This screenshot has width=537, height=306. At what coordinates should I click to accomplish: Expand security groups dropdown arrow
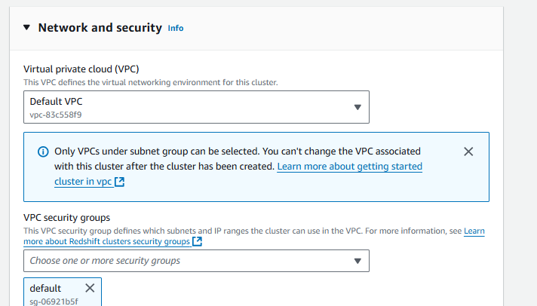(x=357, y=261)
